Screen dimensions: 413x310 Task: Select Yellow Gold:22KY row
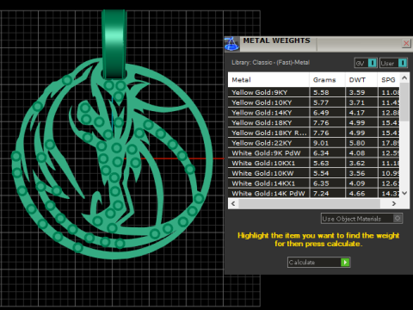point(313,143)
